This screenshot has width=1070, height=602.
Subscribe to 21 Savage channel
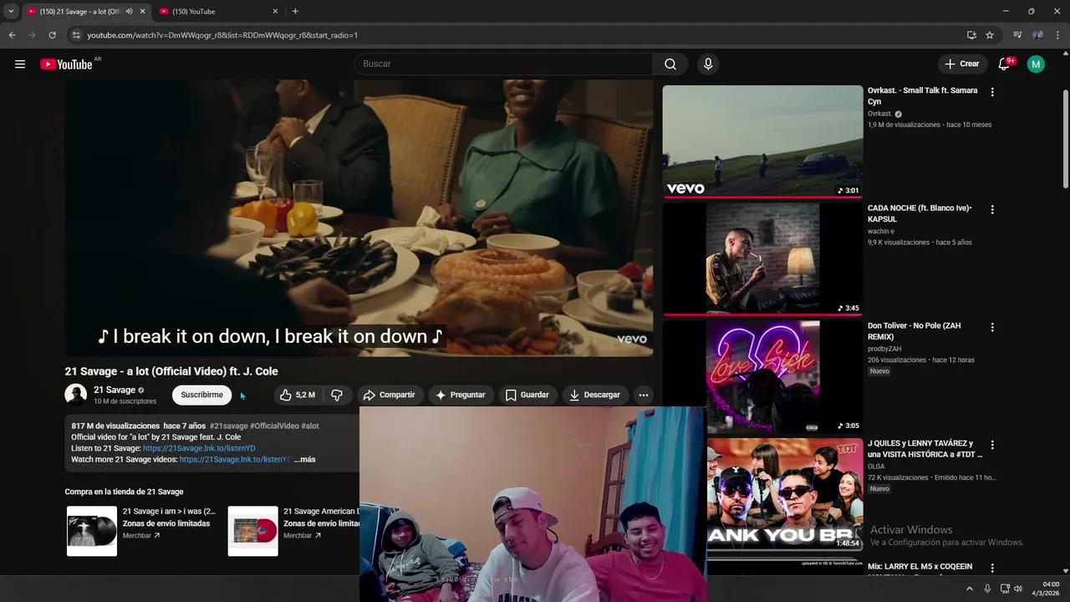(202, 395)
